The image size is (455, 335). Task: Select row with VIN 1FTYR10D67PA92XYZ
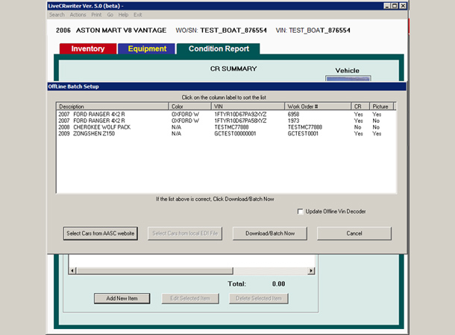point(226,115)
